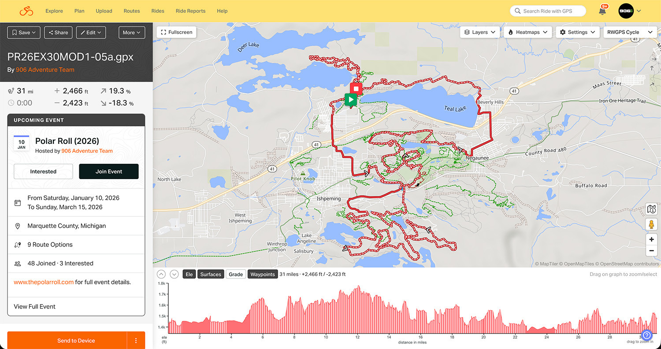Click the green route start marker
Image resolution: width=661 pixels, height=349 pixels.
[x=350, y=100]
